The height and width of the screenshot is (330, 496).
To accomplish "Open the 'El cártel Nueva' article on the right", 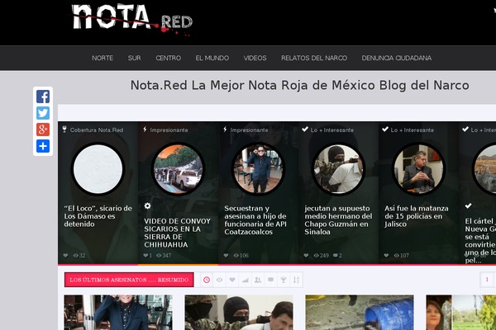I will coord(480,241).
